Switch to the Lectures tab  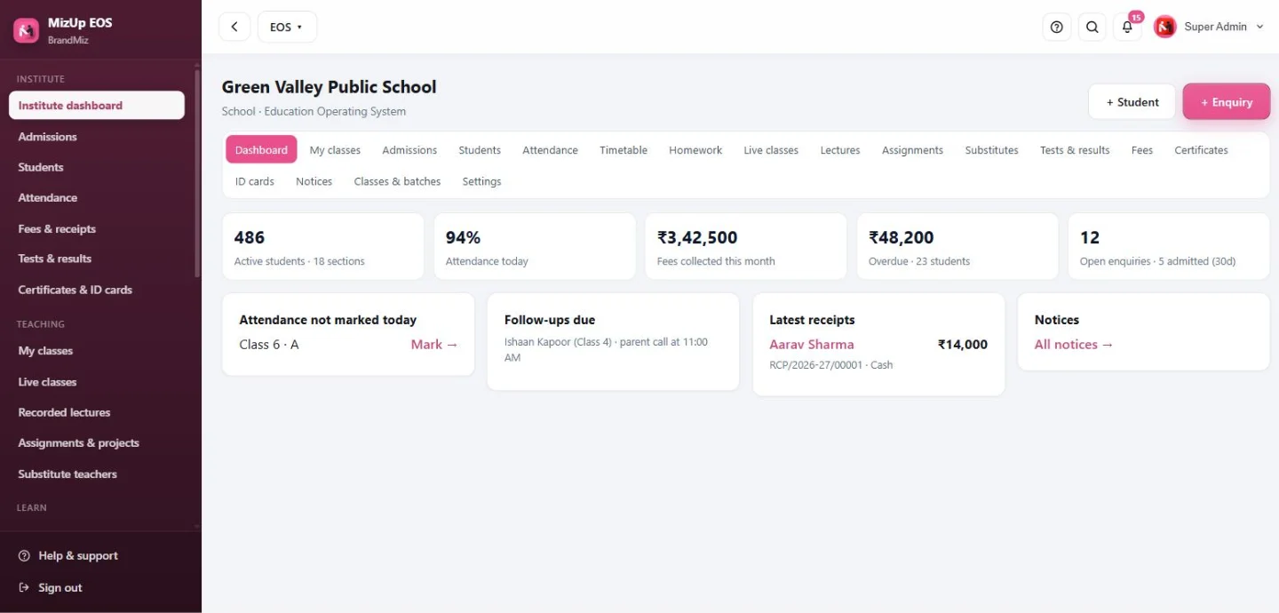[x=840, y=150]
